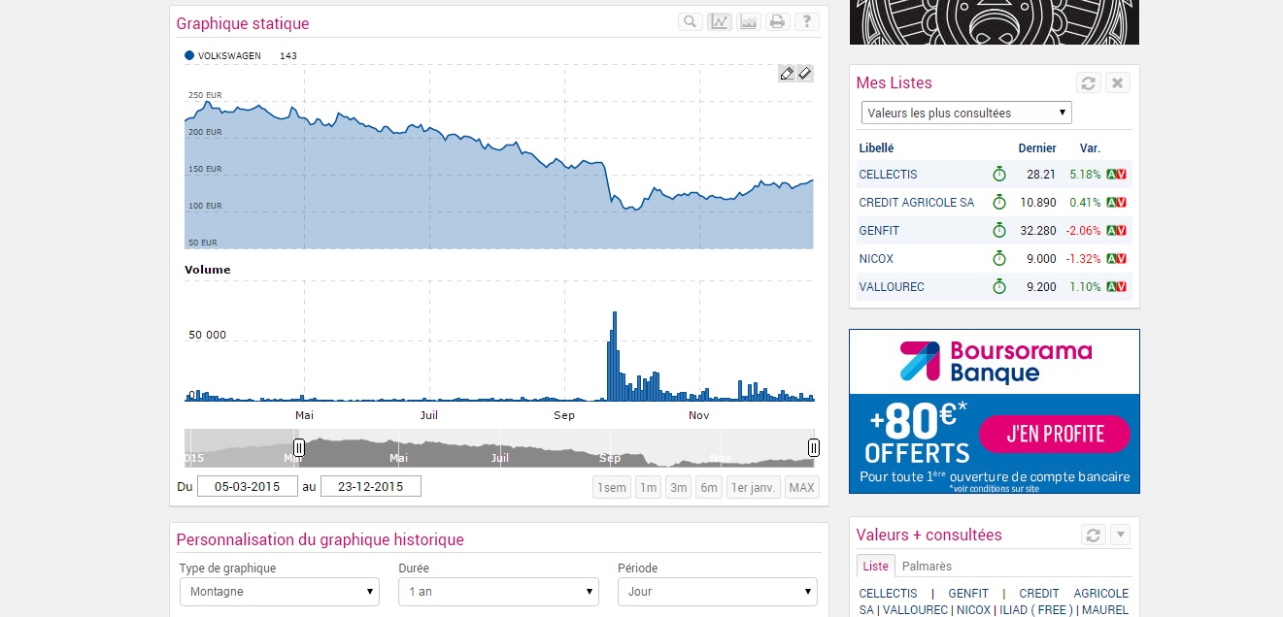Open the question mark help icon
The height and width of the screenshot is (617, 1283).
[x=806, y=21]
